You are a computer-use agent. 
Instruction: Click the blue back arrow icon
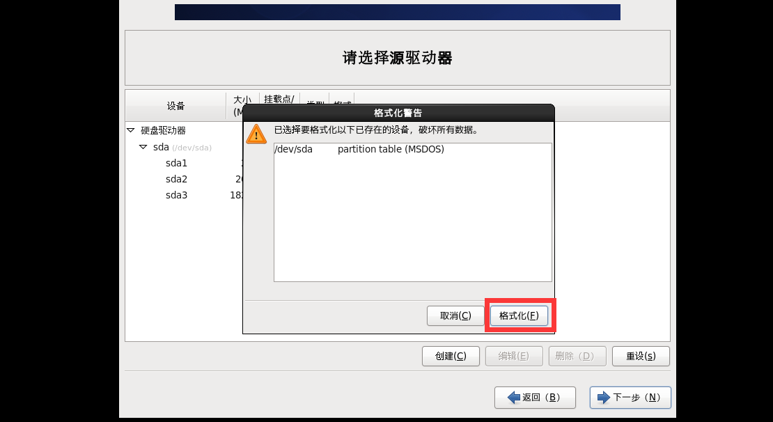[514, 398]
